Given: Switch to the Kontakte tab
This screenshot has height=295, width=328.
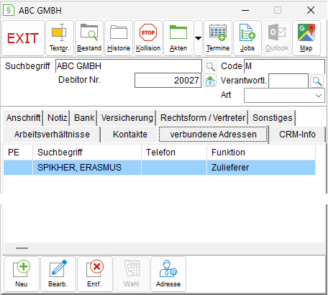Looking at the screenshot, I should coord(130,135).
